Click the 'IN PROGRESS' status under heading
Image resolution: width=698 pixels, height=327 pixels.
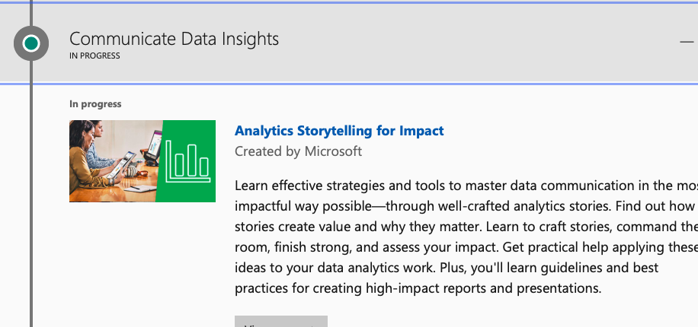point(94,56)
